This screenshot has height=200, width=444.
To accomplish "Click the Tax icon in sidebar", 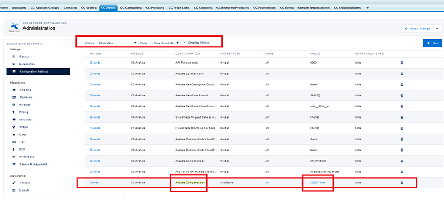I will point(13,142).
